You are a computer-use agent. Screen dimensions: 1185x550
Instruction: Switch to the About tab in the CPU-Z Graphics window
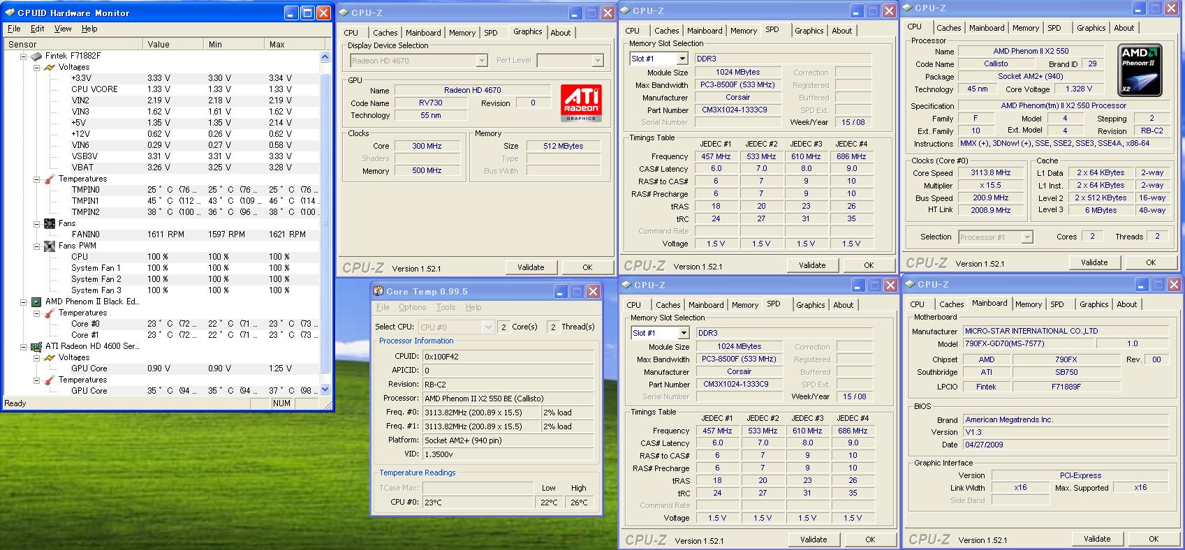tap(561, 33)
